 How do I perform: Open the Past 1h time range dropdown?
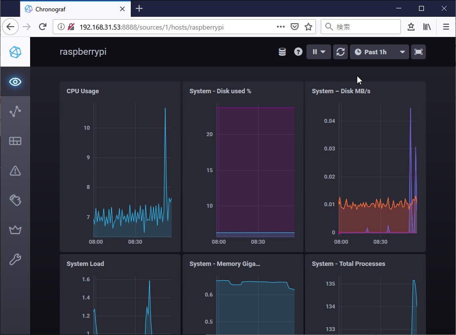tap(379, 52)
